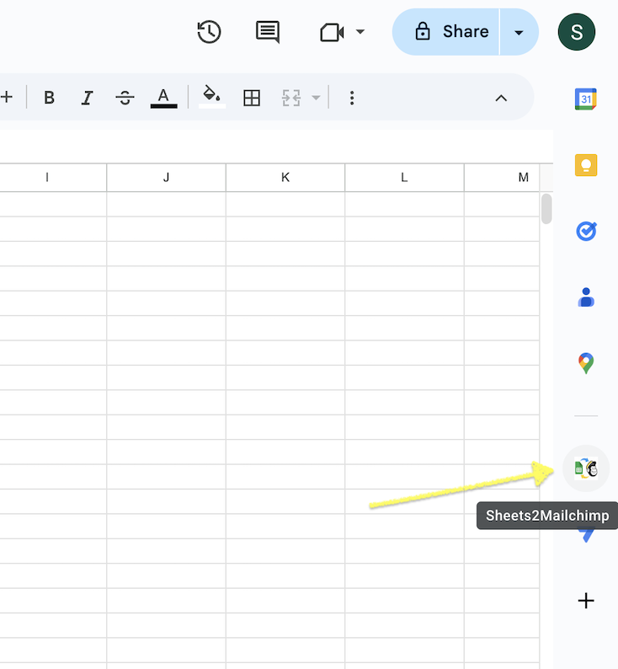This screenshot has height=669, width=618.
Task: Increase font size plus button
Action: pyautogui.click(x=7, y=97)
